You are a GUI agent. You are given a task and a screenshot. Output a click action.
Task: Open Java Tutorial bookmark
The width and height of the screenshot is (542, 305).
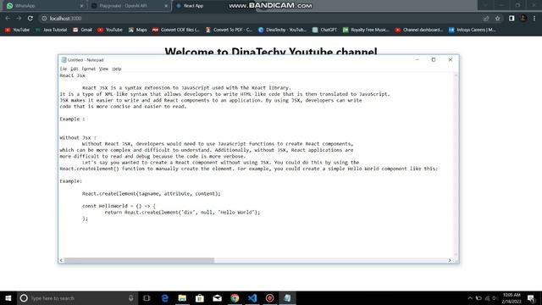tap(51, 30)
